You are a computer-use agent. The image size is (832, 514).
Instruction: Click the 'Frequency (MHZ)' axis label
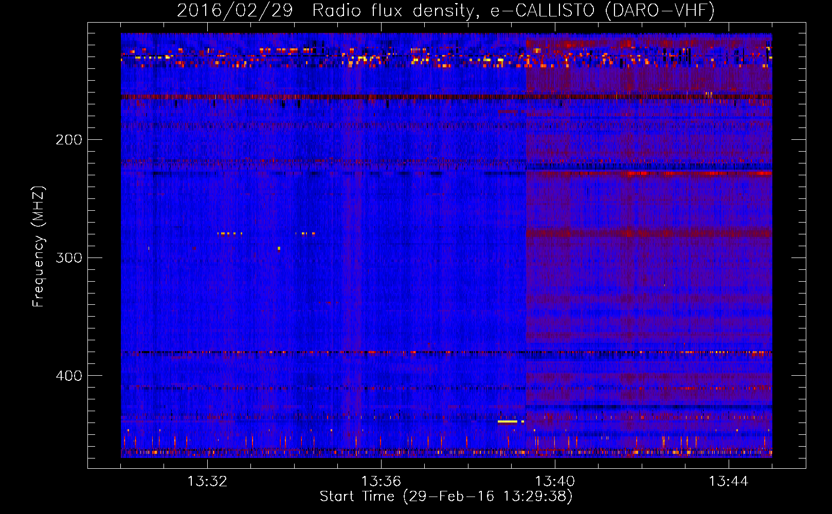(x=39, y=247)
